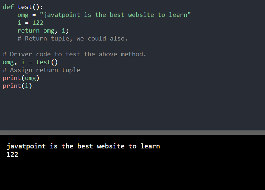Click the 'return omg, i;' statement
265x190 pixels.
click(43, 30)
